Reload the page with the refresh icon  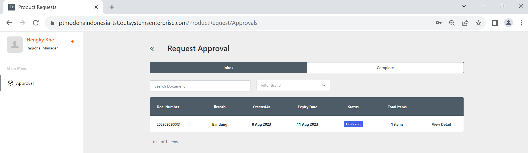coord(36,23)
